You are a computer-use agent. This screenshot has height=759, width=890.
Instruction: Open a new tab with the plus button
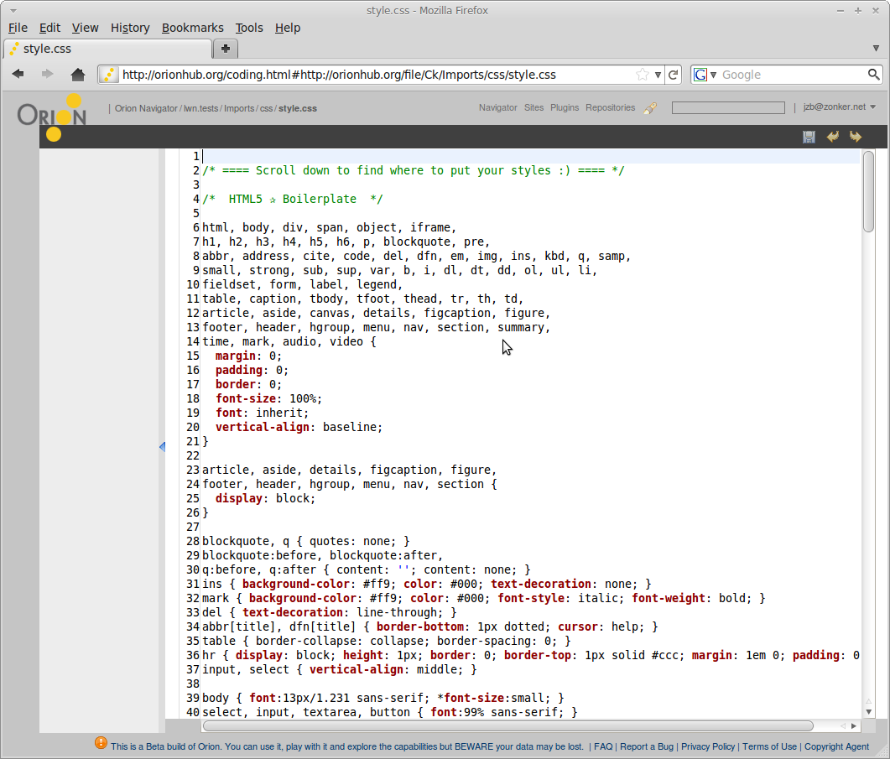pos(226,49)
